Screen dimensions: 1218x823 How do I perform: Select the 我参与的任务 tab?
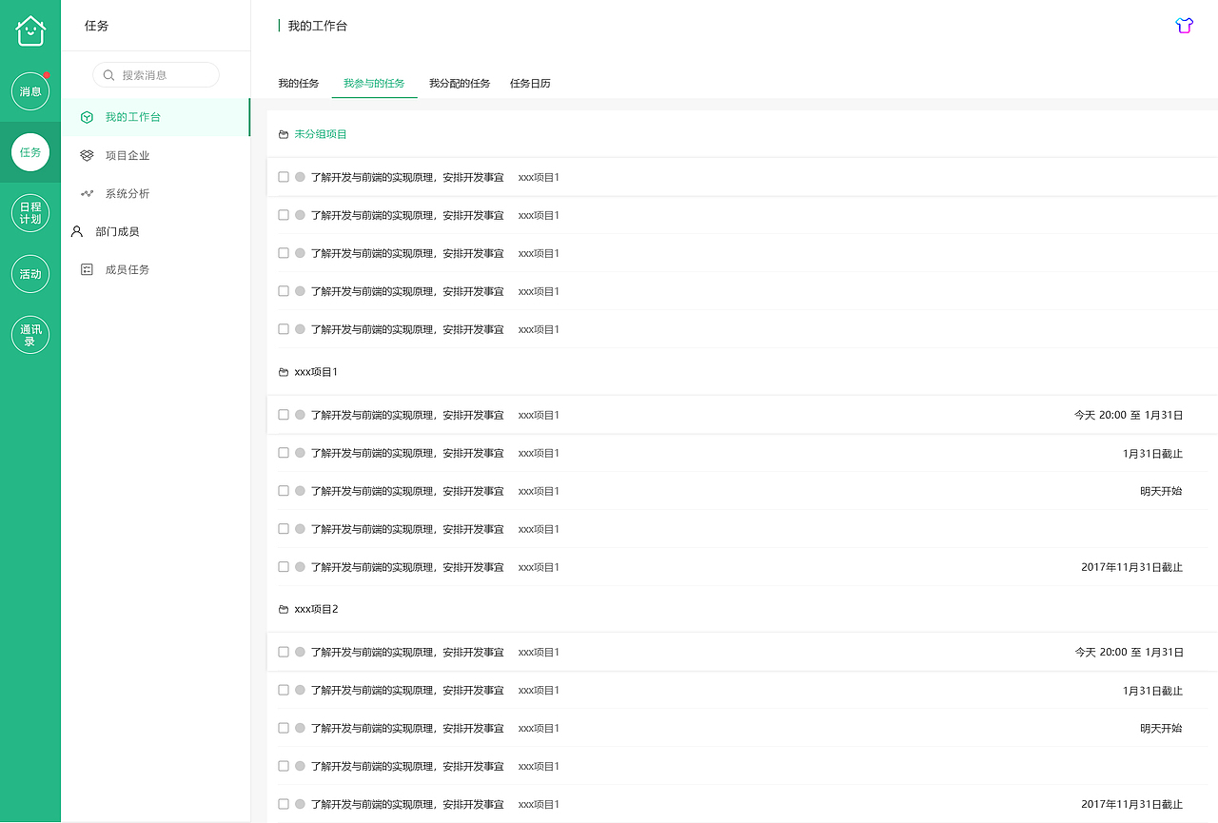pyautogui.click(x=374, y=84)
